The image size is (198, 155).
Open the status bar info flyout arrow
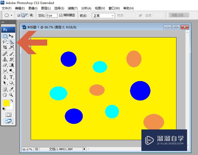[x=84, y=149]
